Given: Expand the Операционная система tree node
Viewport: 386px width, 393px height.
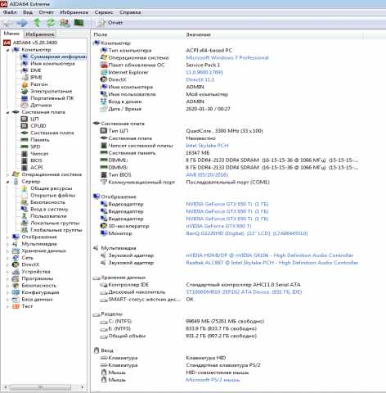Looking at the screenshot, I should [x=8, y=174].
